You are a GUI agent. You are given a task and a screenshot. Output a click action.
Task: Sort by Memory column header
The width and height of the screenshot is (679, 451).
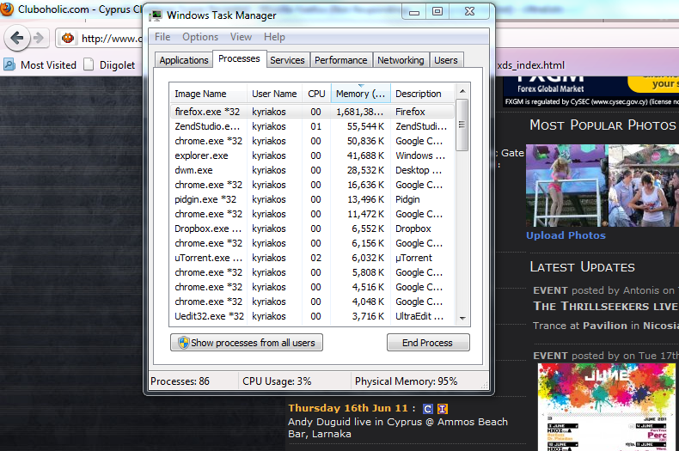(361, 94)
